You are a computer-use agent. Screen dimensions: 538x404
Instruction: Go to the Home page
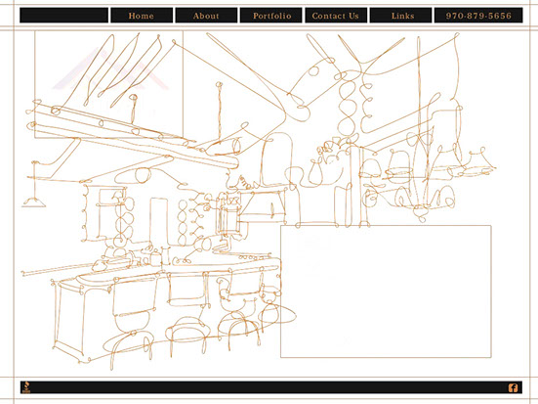coord(142,16)
